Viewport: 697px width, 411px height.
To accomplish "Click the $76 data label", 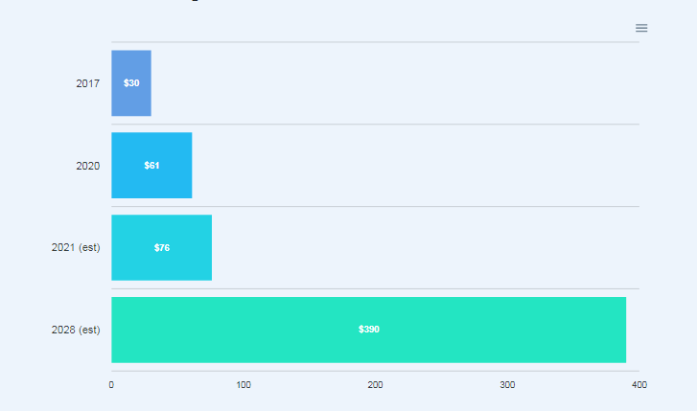I will pyautogui.click(x=162, y=247).
